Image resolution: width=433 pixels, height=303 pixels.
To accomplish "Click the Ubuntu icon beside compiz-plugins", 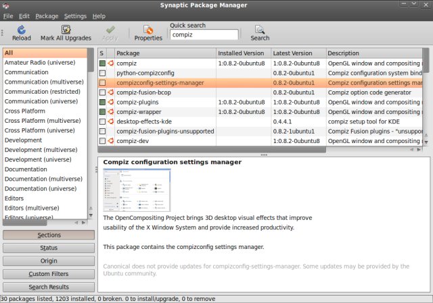I will (111, 102).
